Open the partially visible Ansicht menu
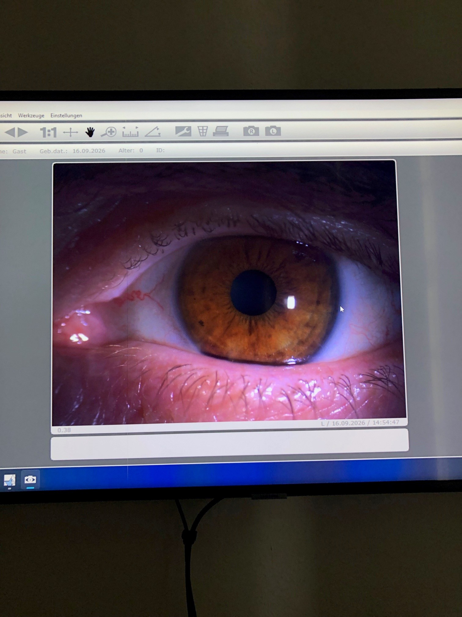Screen dimensions: 462x617 tap(6, 116)
